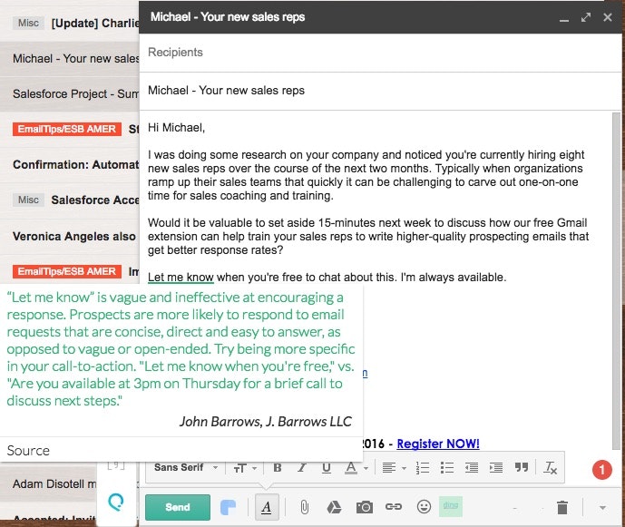Click the Misc label on Charlie email
This screenshot has width=625, height=527.
tap(28, 23)
